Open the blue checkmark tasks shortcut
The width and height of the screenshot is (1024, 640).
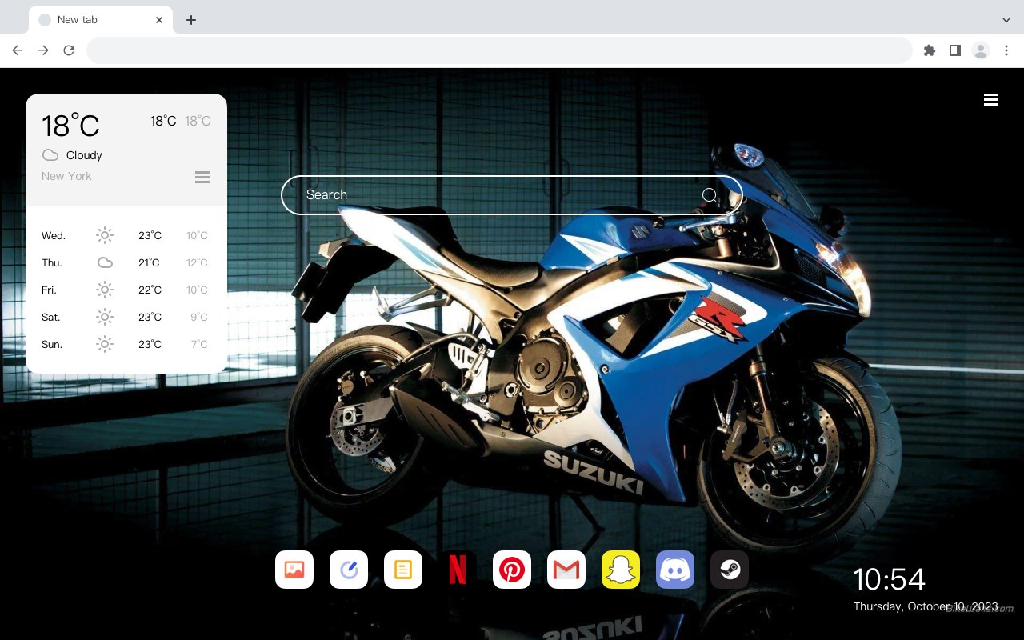coord(349,570)
